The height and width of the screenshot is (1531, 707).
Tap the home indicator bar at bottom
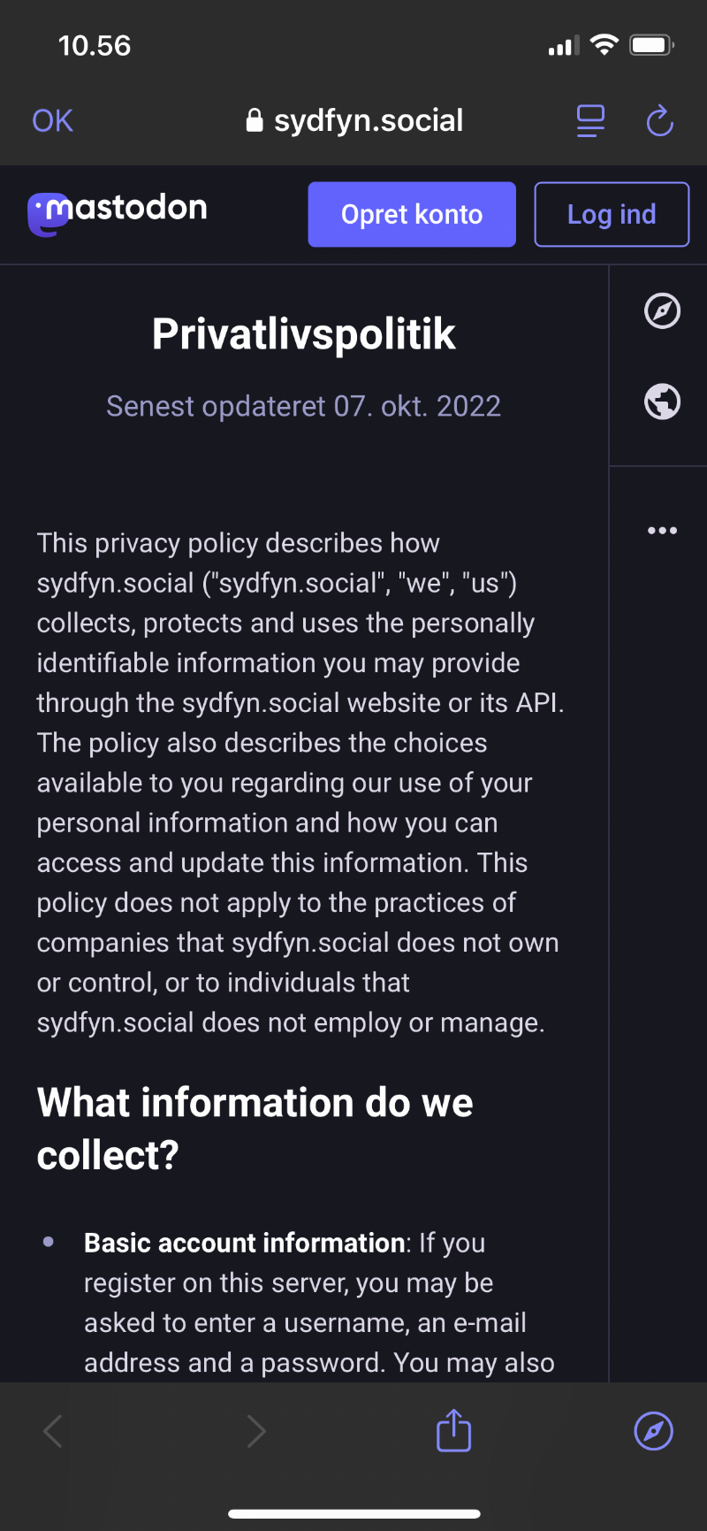[354, 1513]
